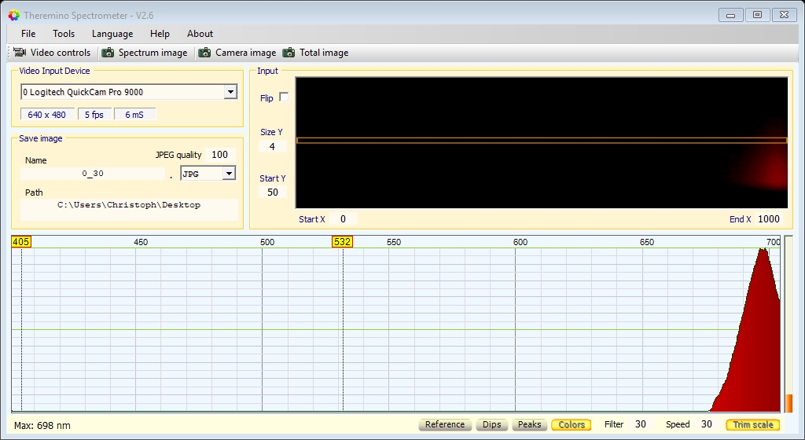Click the orange scan line box in camera view
Screen dimensions: 805x440
pyautogui.click(x=542, y=141)
